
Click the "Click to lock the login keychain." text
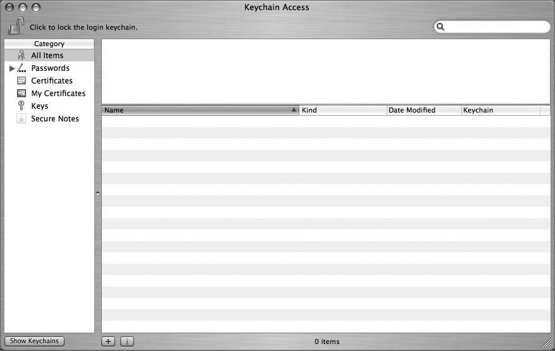pyautogui.click(x=84, y=27)
